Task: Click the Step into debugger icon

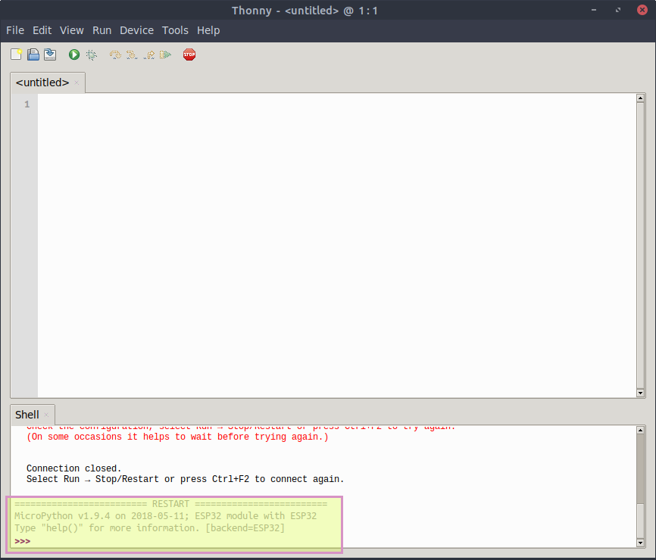Action: (x=132, y=54)
